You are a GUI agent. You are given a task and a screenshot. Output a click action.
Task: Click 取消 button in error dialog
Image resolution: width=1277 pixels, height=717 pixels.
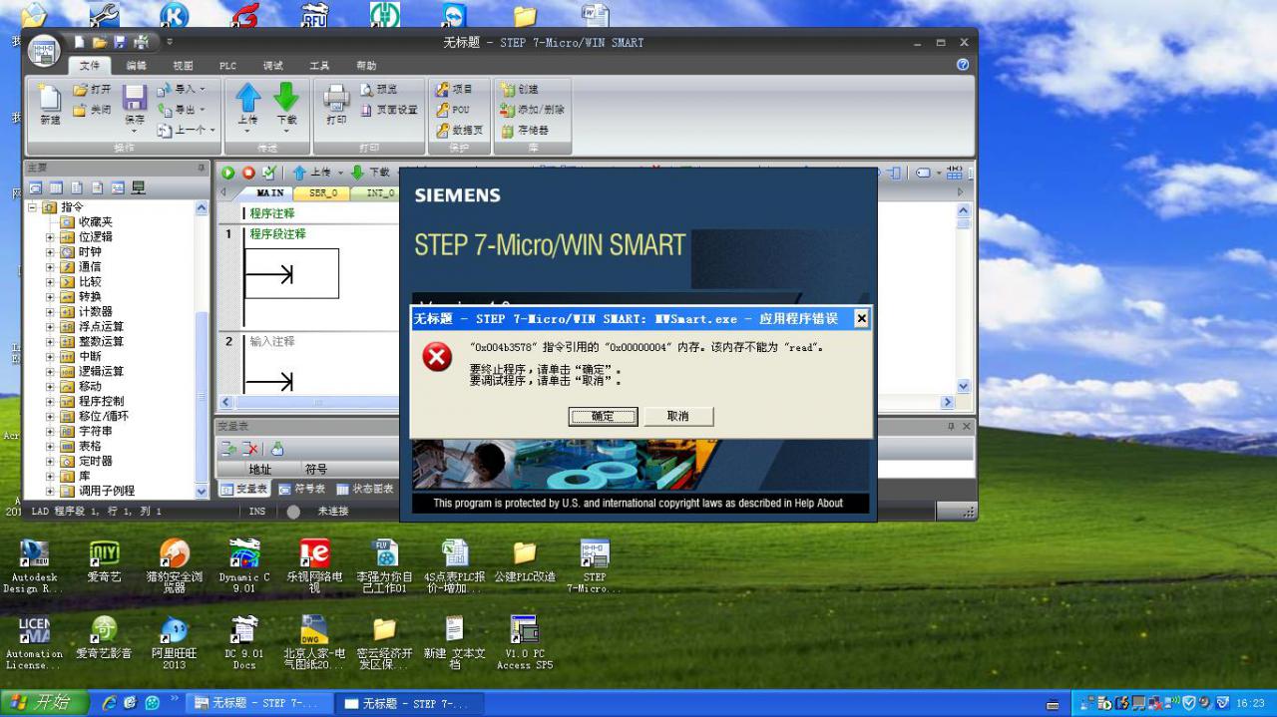678,416
